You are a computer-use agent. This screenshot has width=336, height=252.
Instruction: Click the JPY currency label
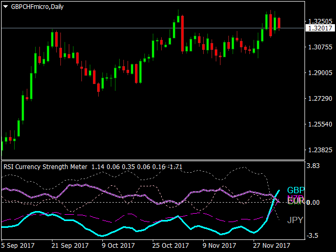tap(295, 220)
